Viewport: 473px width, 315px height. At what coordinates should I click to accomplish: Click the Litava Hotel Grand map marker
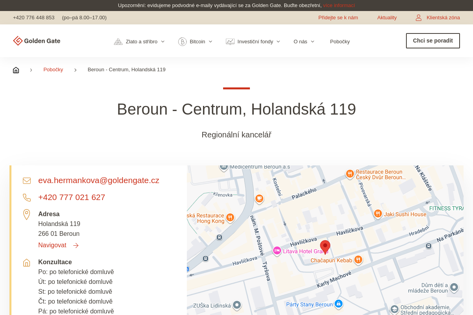click(x=277, y=251)
